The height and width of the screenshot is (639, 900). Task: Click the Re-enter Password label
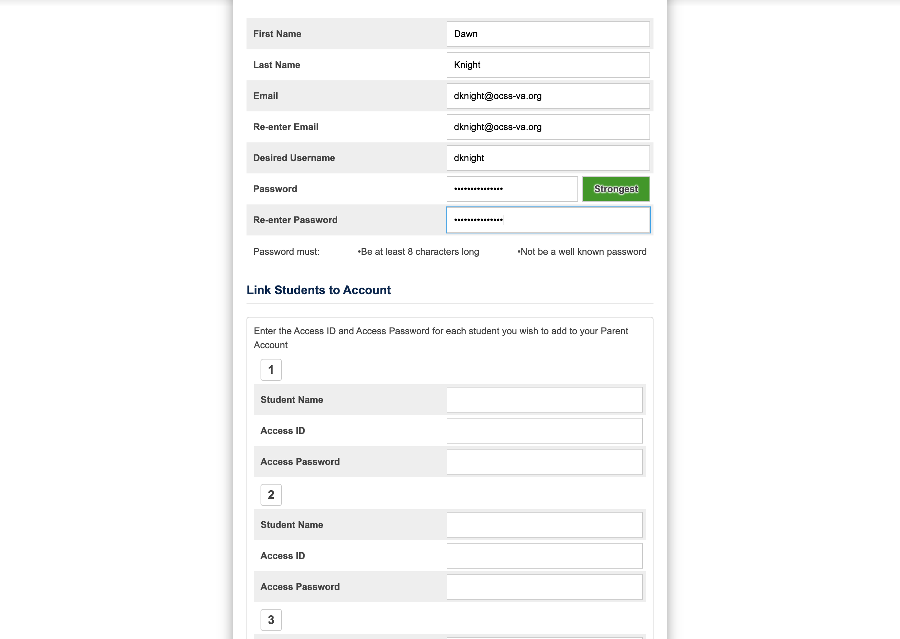click(295, 220)
